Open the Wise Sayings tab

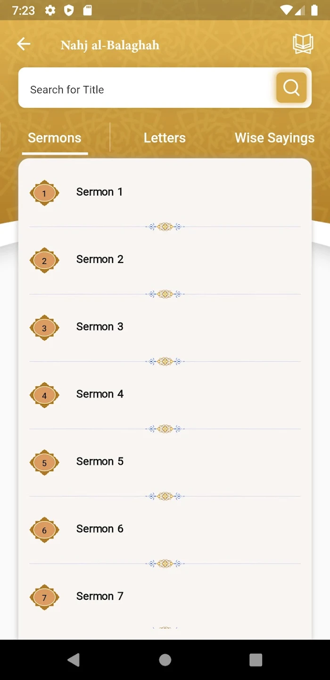pyautogui.click(x=274, y=138)
